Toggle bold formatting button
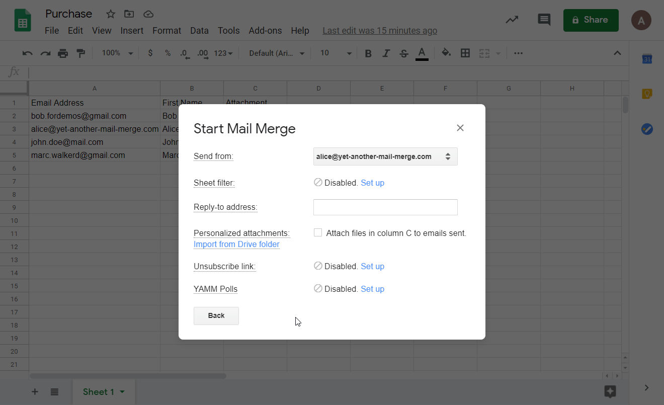This screenshot has height=405, width=664. (x=368, y=53)
